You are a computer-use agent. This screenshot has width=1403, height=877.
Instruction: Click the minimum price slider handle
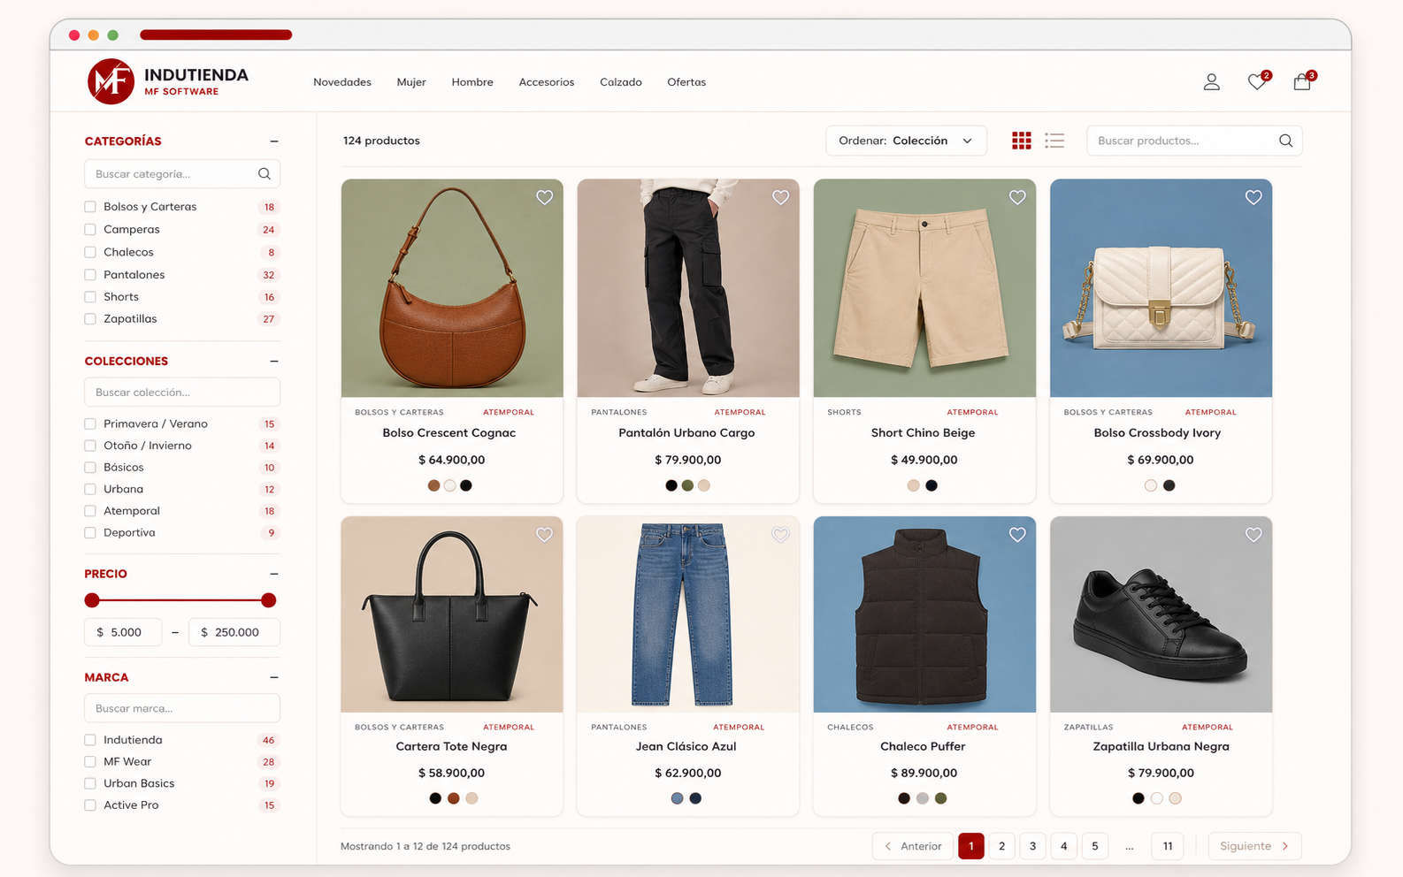pyautogui.click(x=92, y=600)
